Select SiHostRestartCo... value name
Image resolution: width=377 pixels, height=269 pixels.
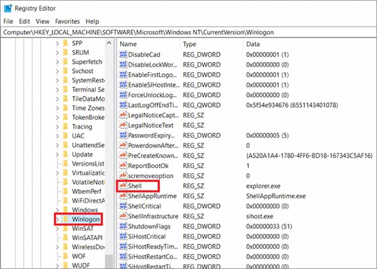[152, 257]
